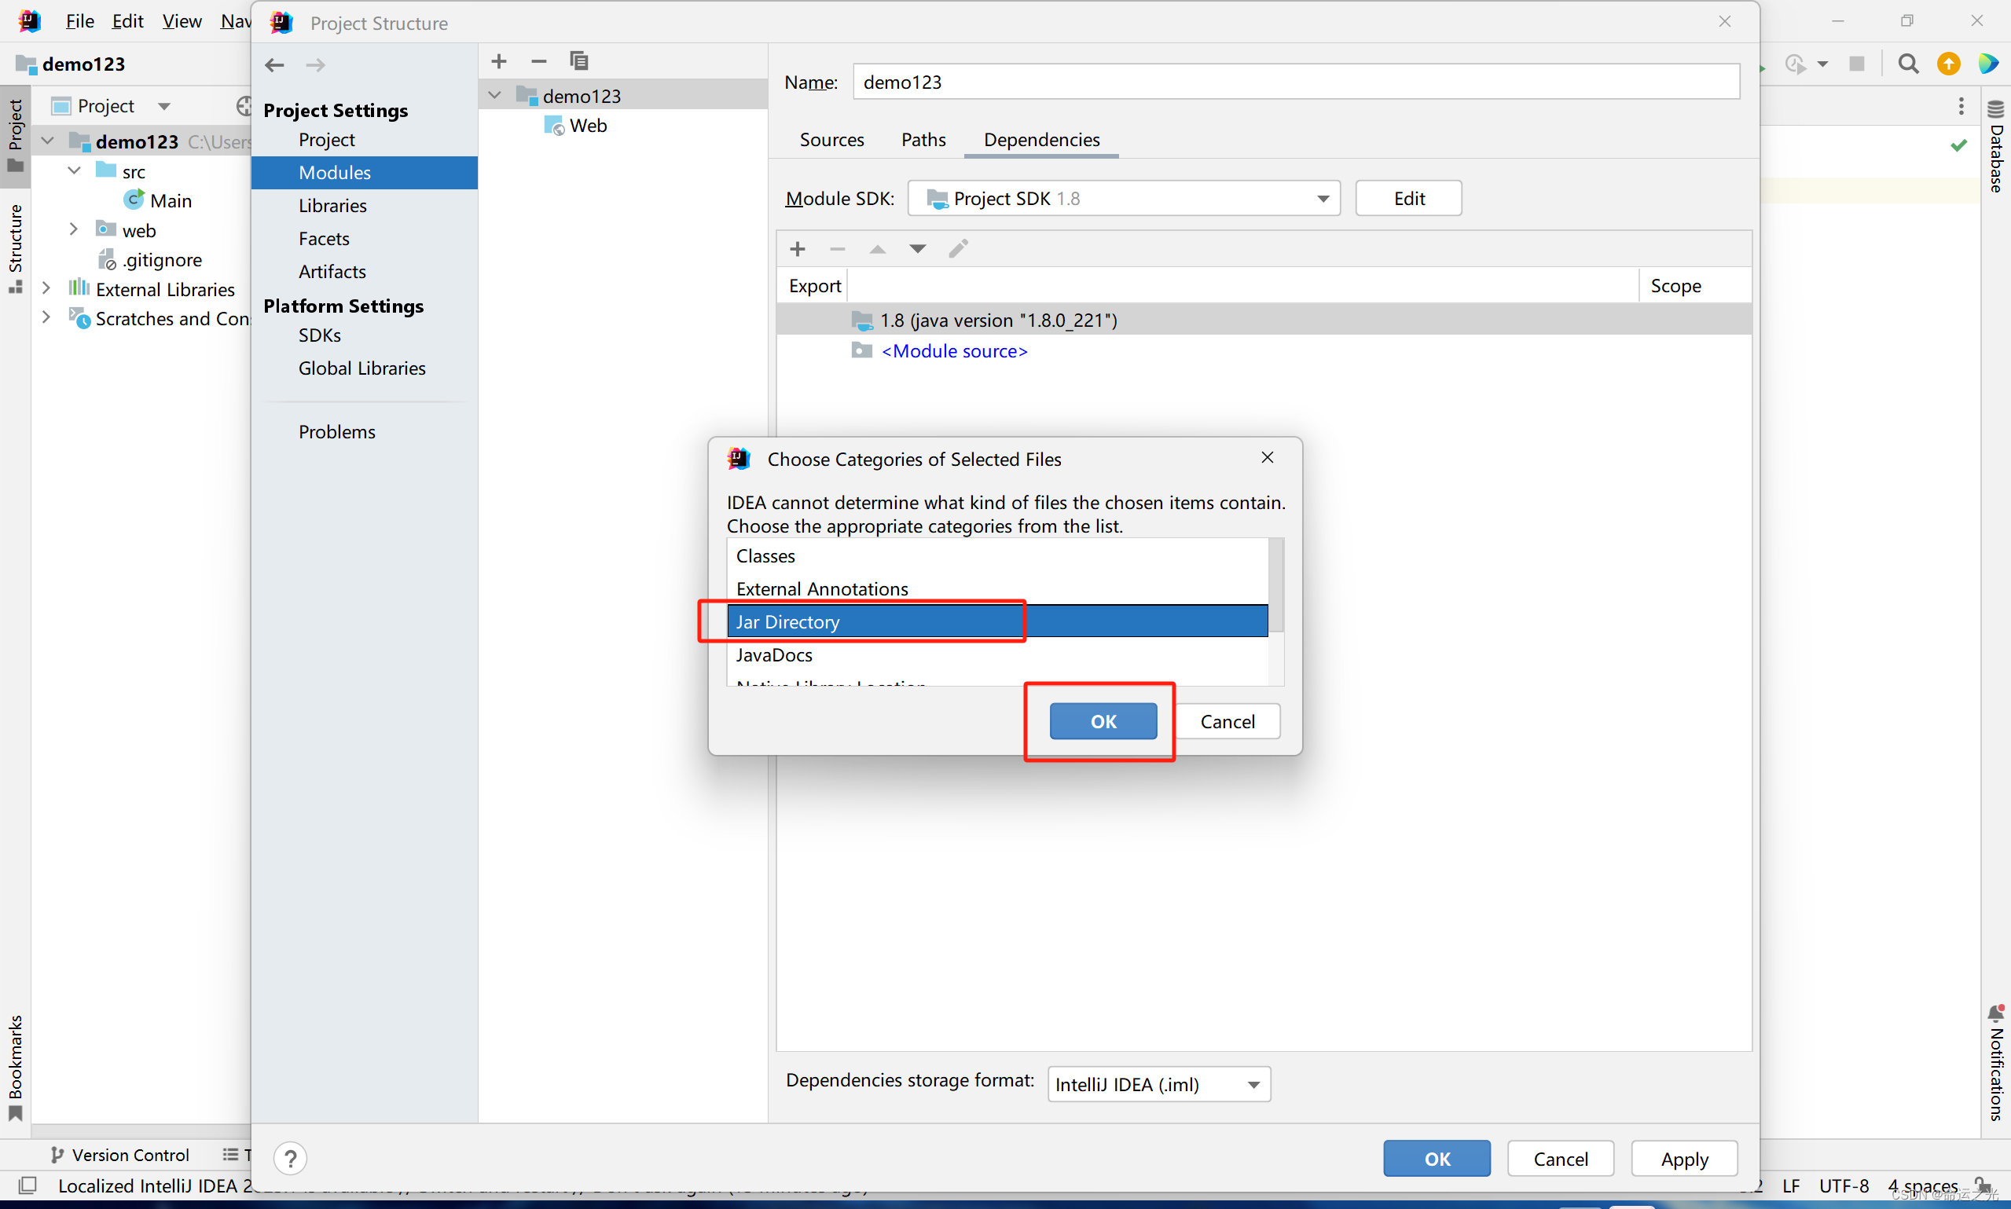
Task: Select Libraries under Project Settings
Action: 330,204
